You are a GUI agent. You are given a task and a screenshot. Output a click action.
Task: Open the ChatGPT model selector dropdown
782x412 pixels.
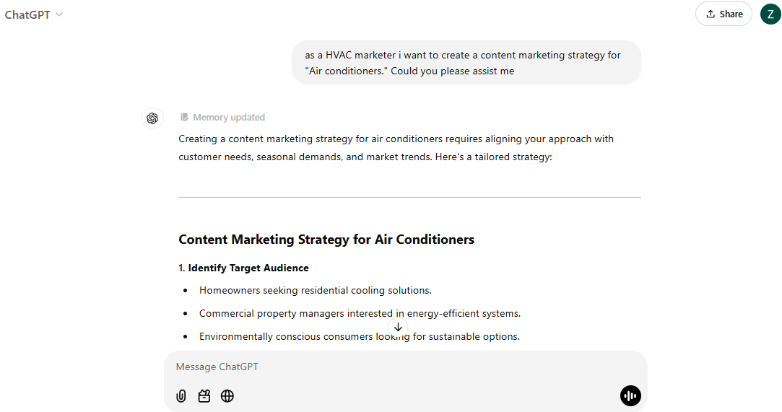(34, 14)
